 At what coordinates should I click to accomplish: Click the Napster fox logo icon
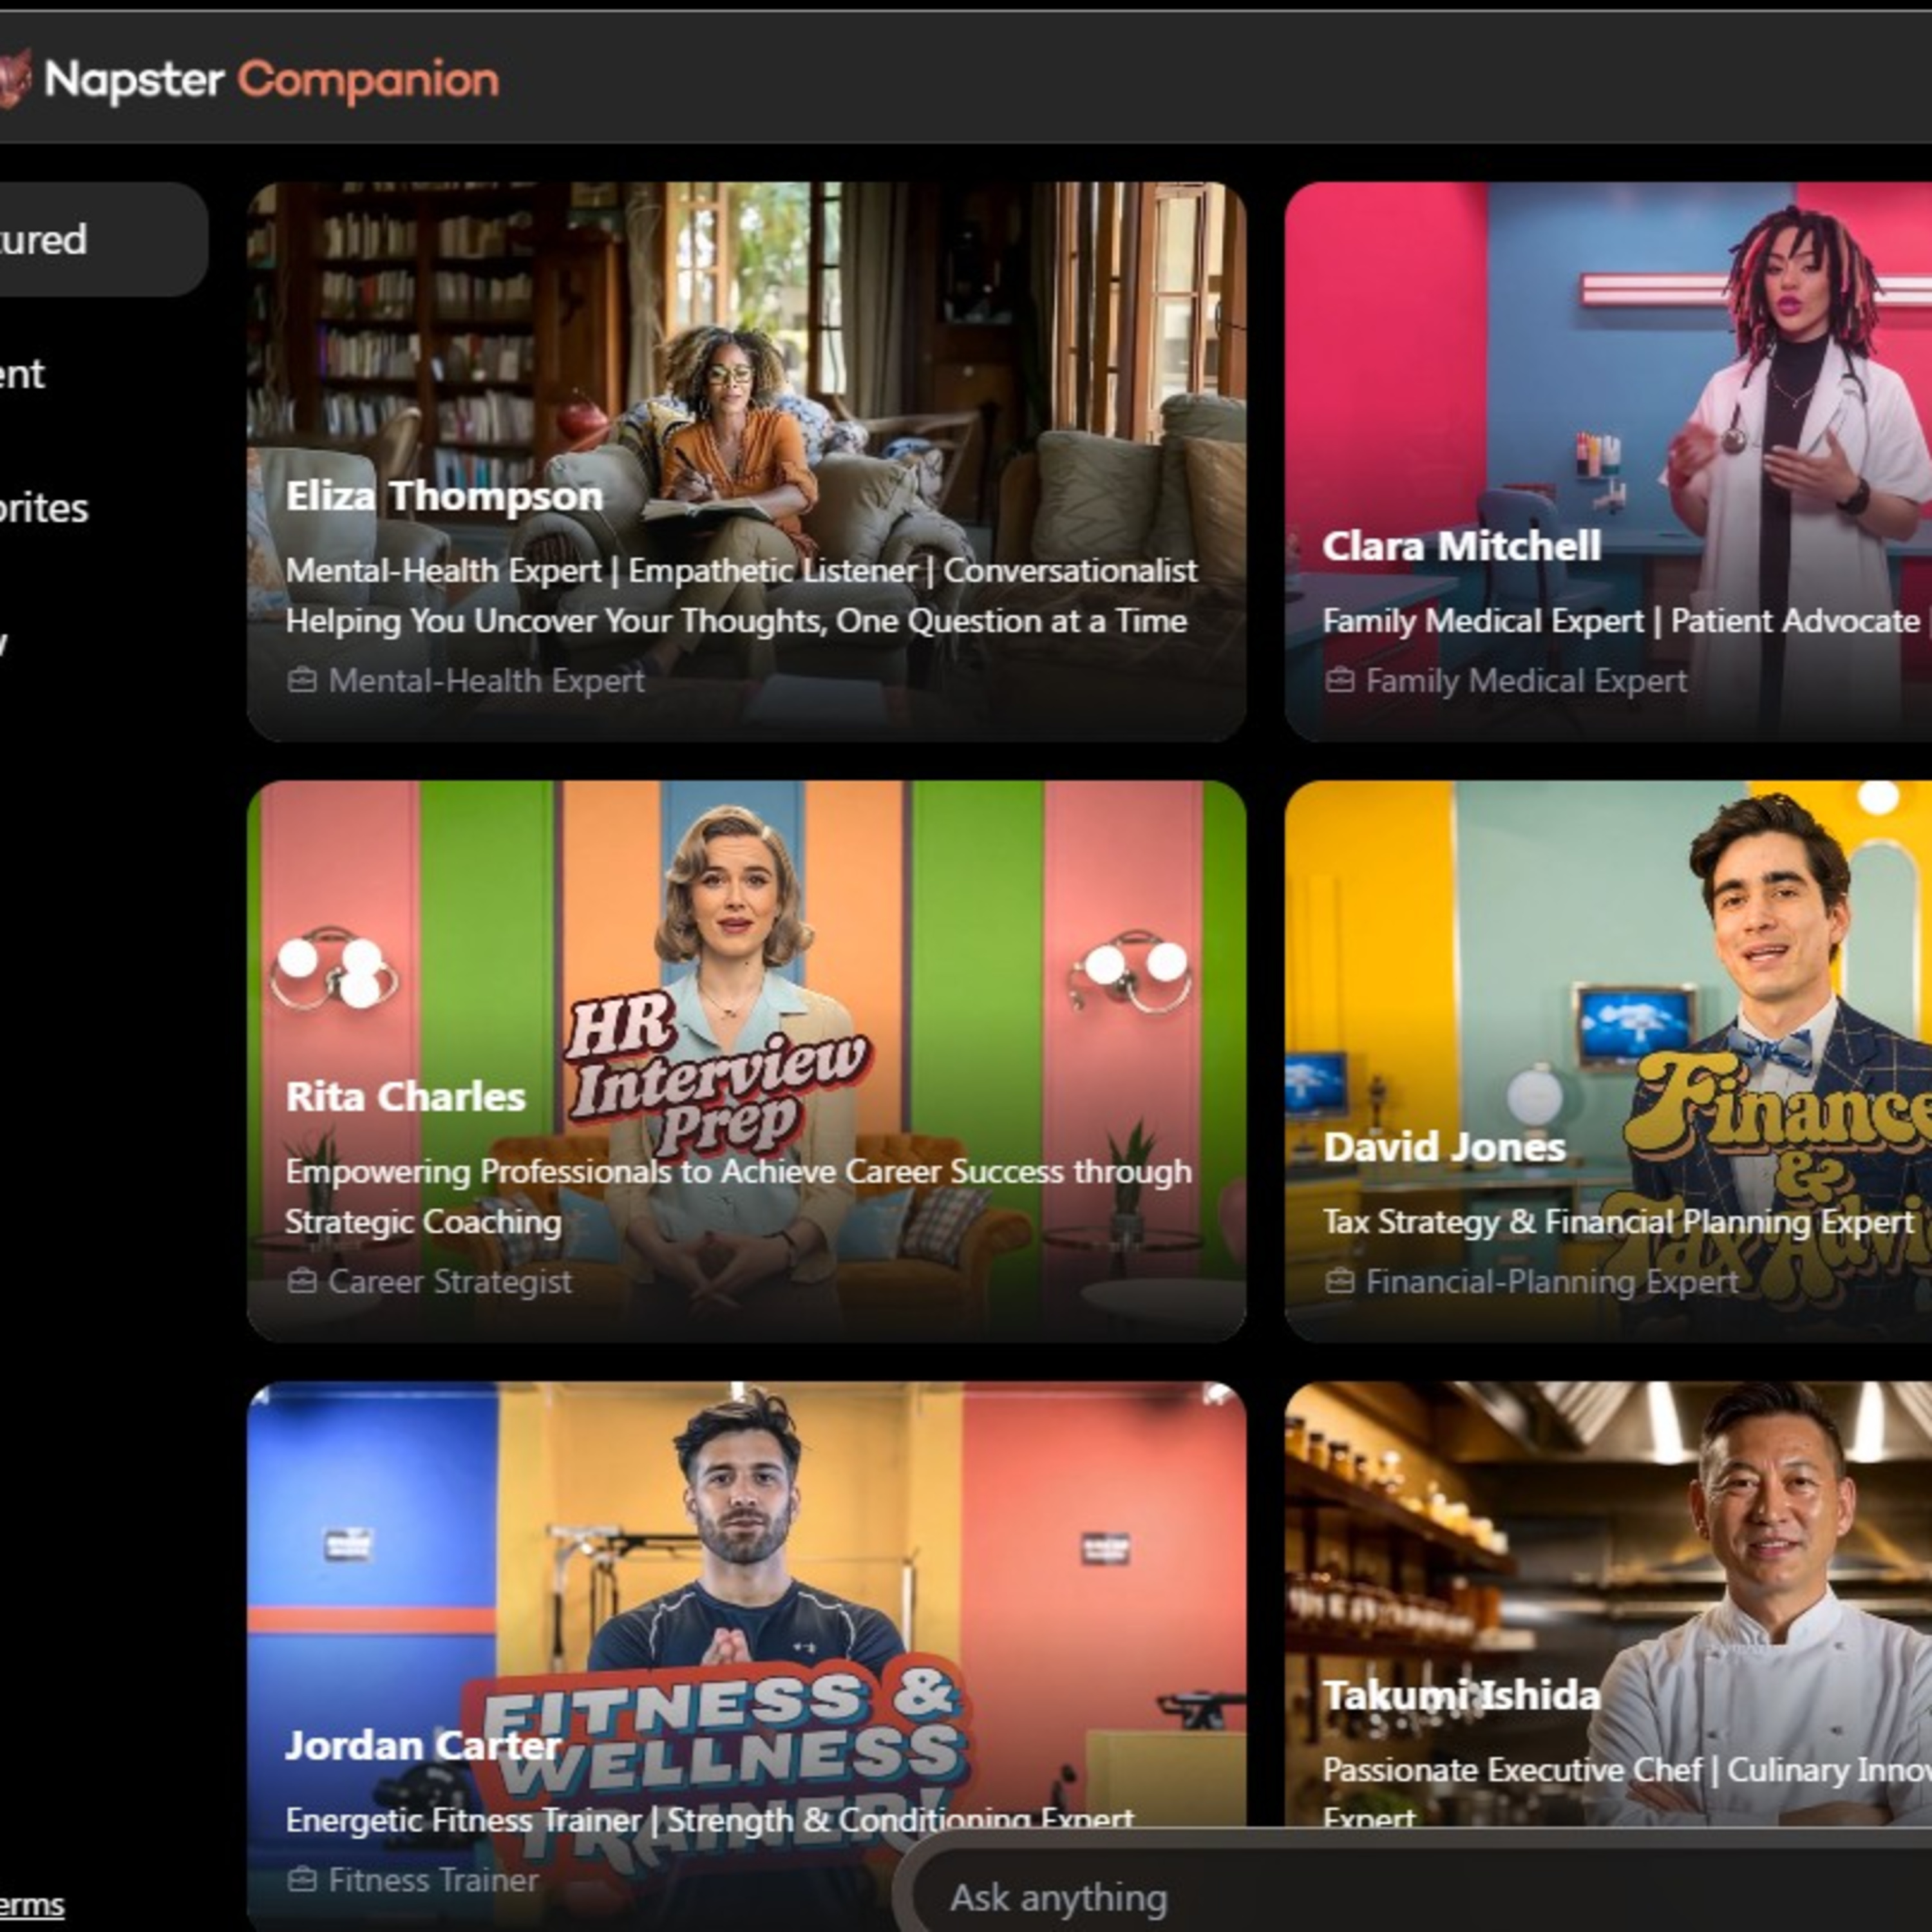[x=14, y=79]
